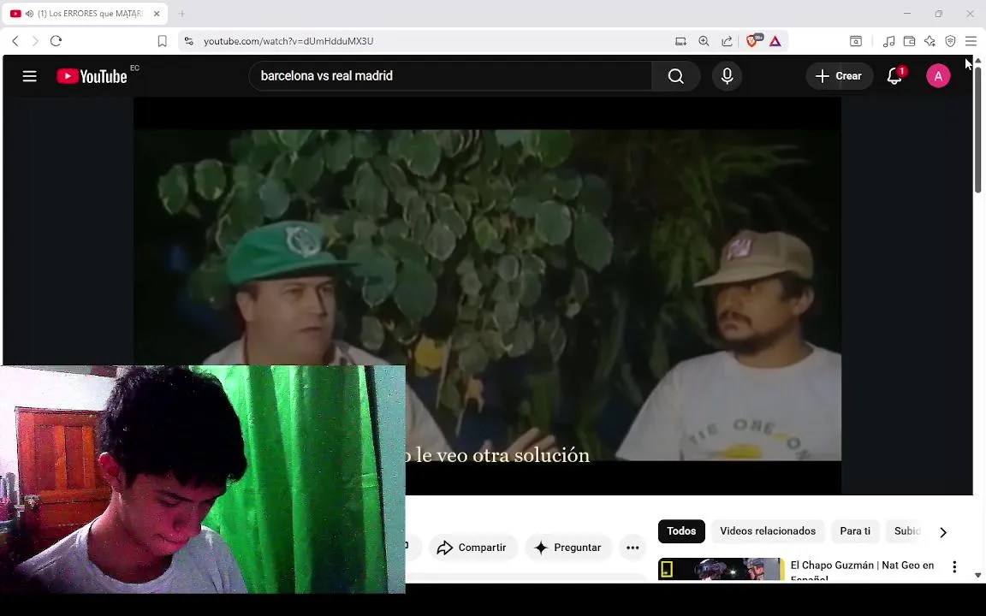
Task: Mute the tab with the speaker icon
Action: pos(29,13)
